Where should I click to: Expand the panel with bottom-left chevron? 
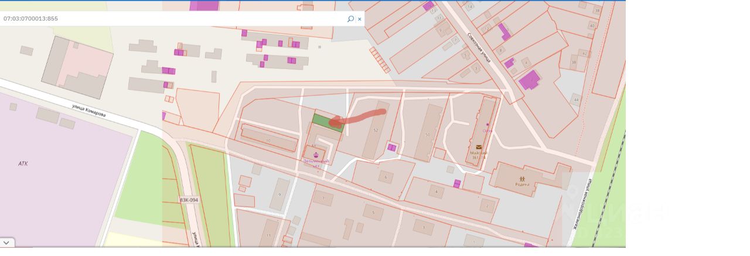(7, 242)
